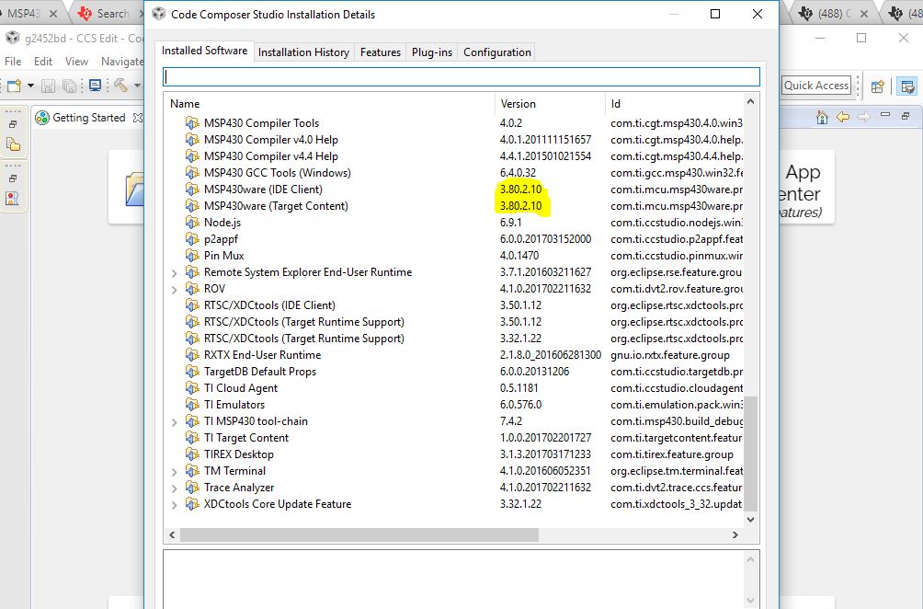Sort list by Name column header
The width and height of the screenshot is (923, 609).
pos(330,104)
